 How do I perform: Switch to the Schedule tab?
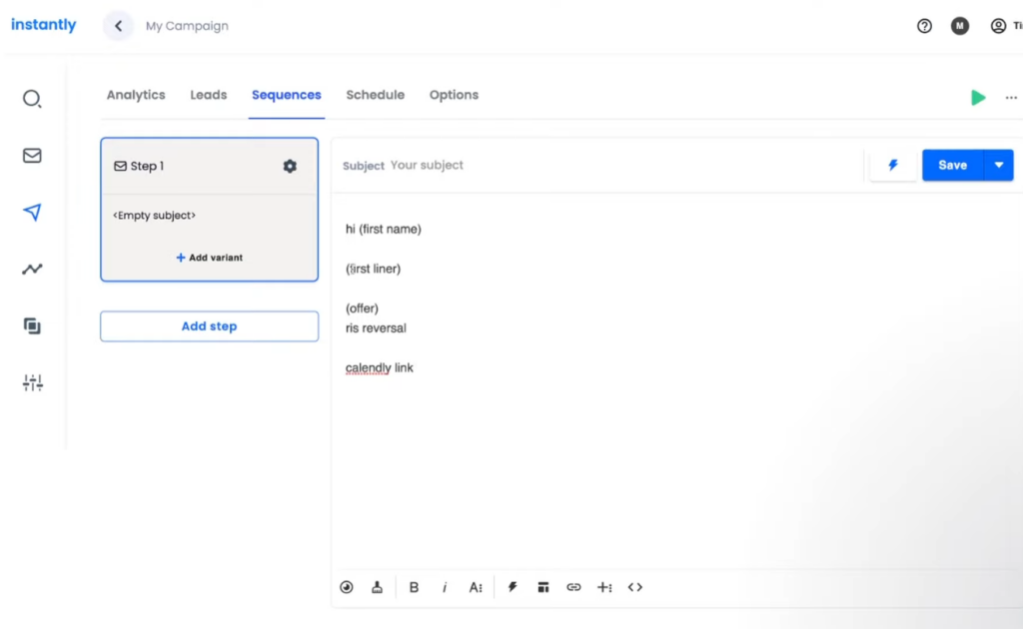pyautogui.click(x=375, y=95)
